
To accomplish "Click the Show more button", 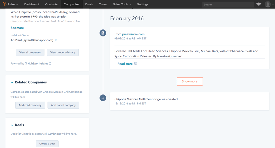I will (x=190, y=81).
